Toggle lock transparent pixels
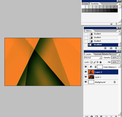The height and width of the screenshot is (117, 122). pos(91,62)
